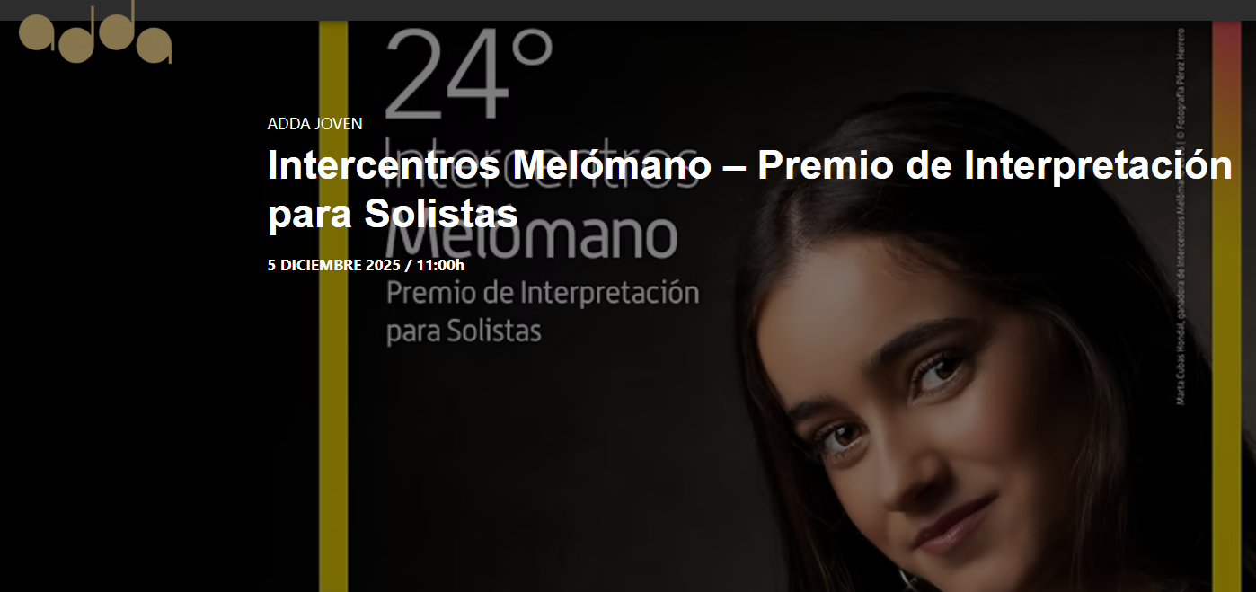Click the dark gray top bar
Viewport: 1256px width, 592px height.
click(x=628, y=10)
